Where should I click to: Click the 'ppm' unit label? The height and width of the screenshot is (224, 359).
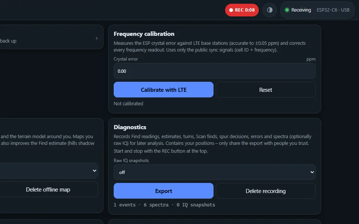311,59
